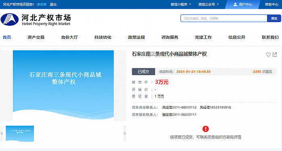Click the red exclamation warning icon
This screenshot has height=151, width=282.
point(205,129)
